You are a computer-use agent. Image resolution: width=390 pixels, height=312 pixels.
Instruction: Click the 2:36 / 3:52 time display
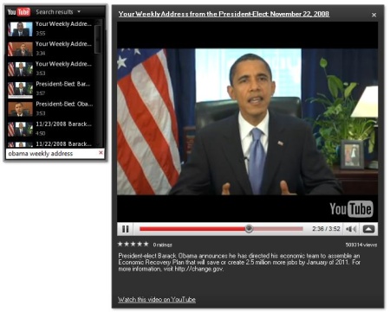(x=326, y=229)
